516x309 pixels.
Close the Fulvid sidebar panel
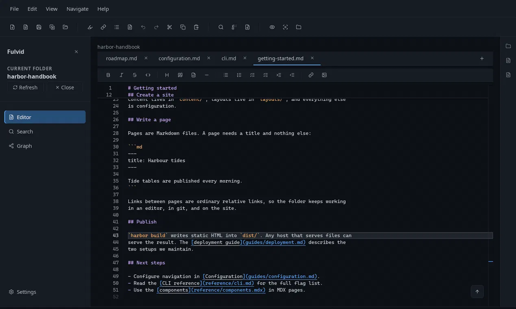[76, 52]
